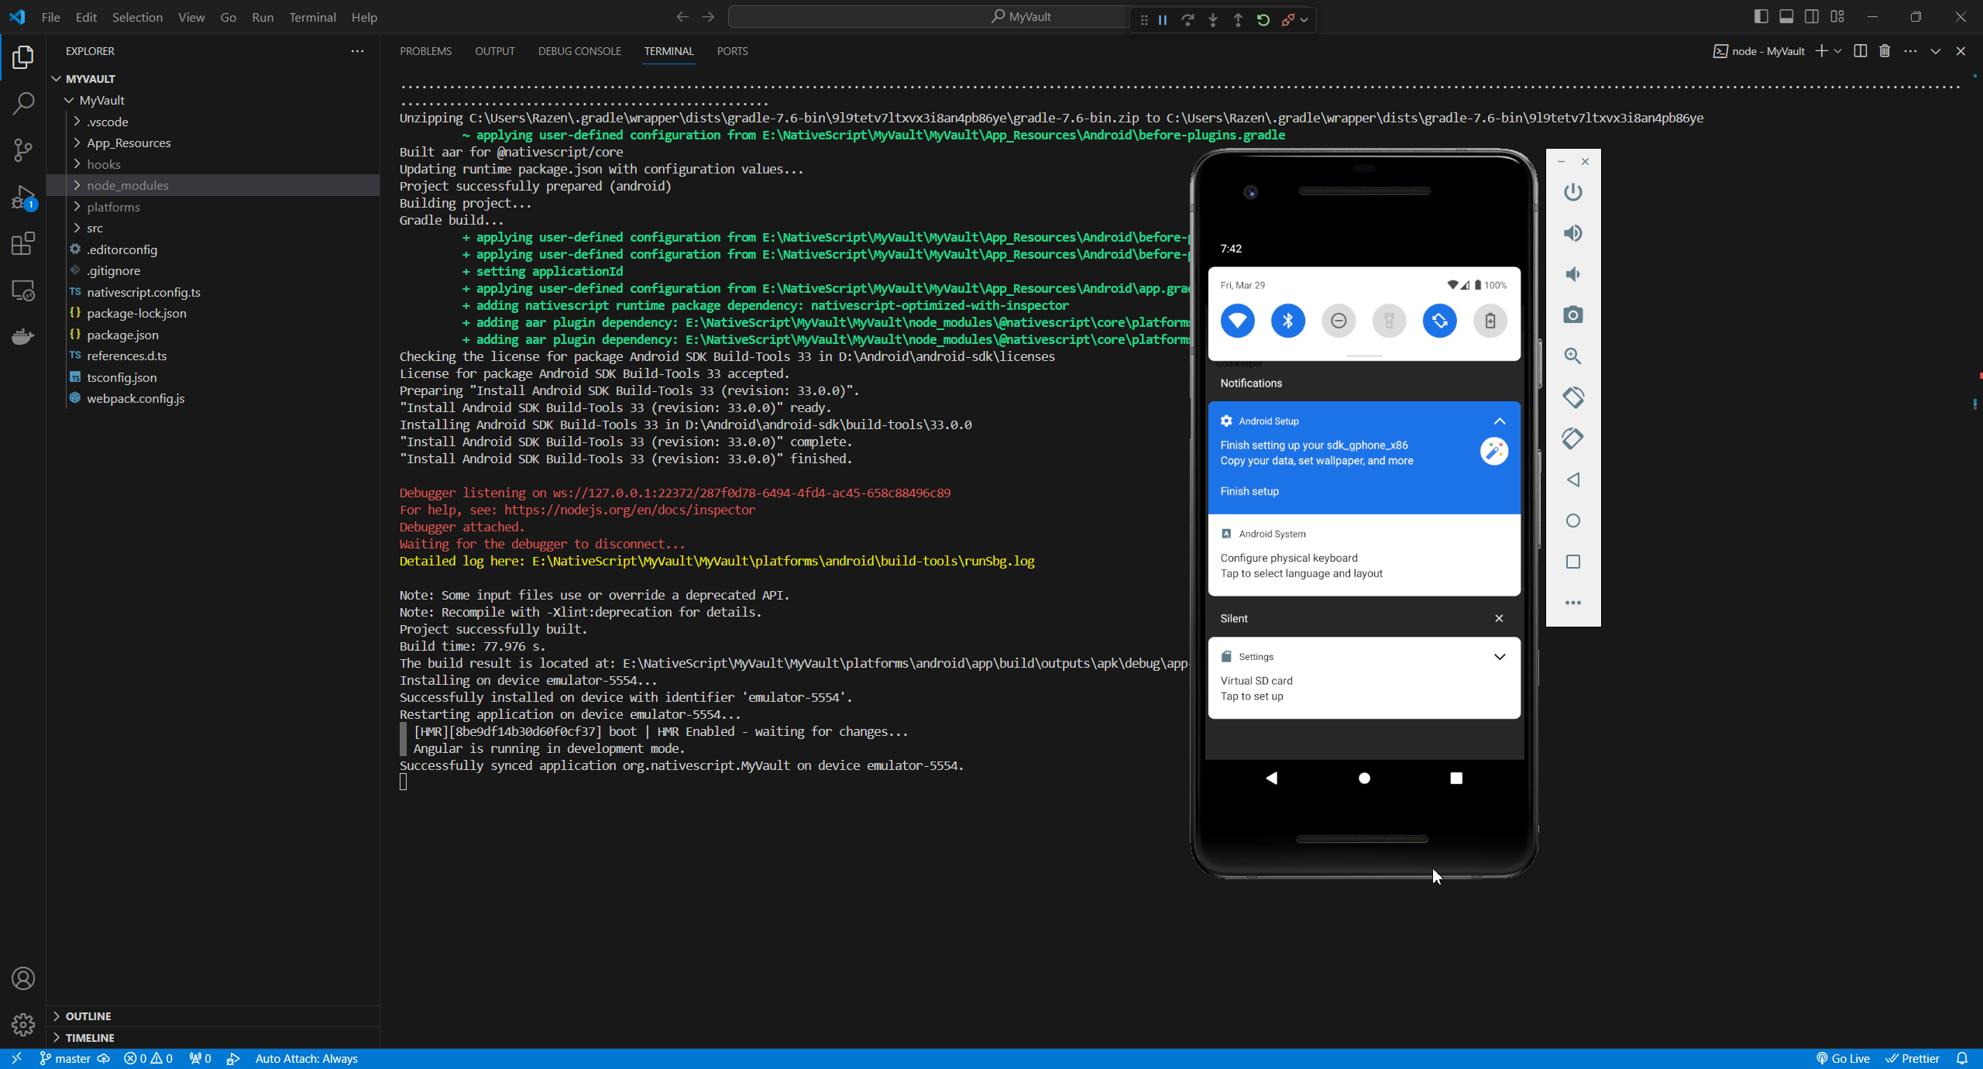Expand the Settings notification group

click(x=1500, y=656)
